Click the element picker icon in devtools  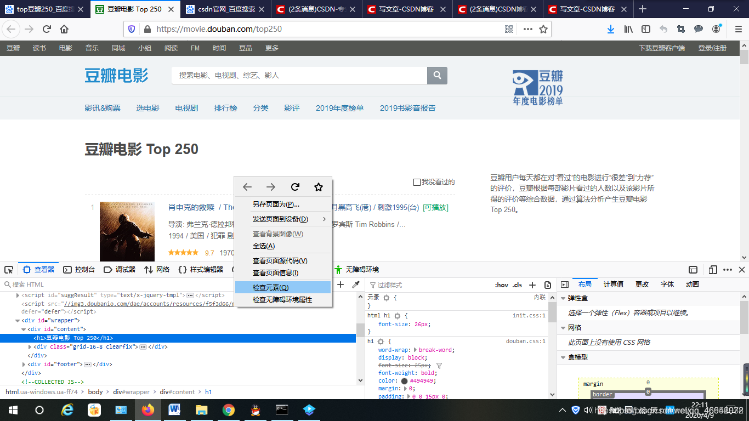9,270
